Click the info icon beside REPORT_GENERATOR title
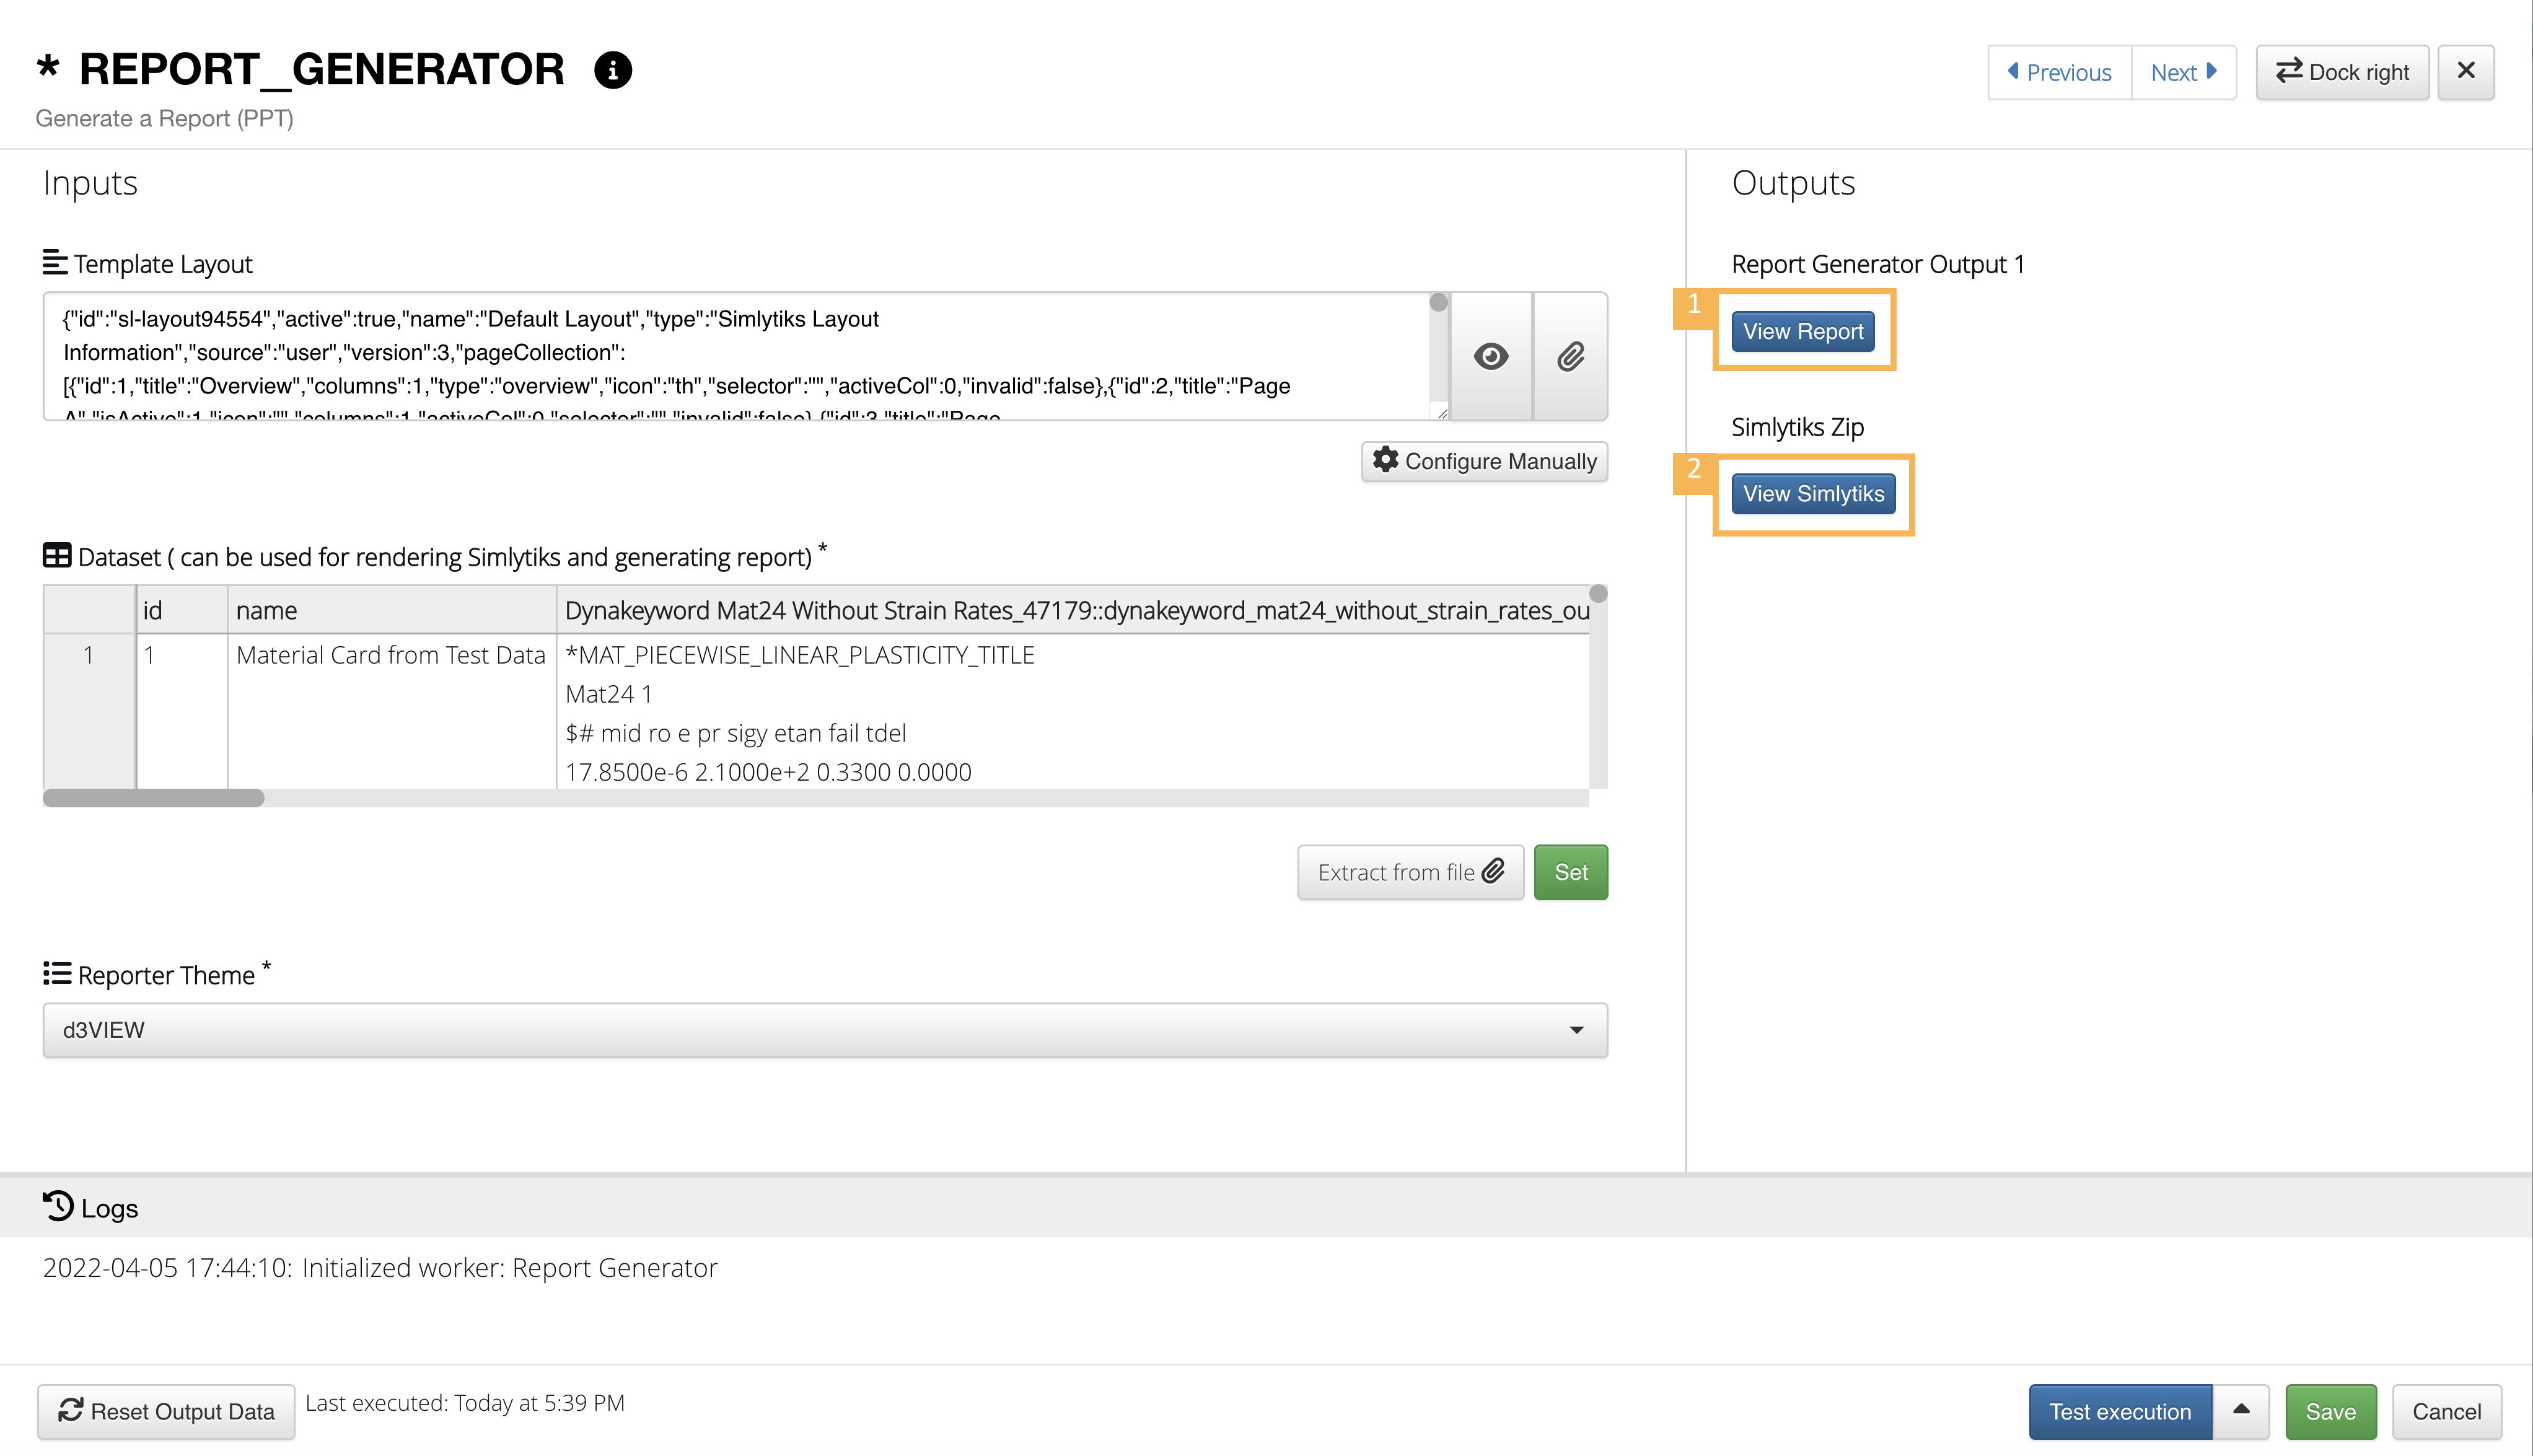The width and height of the screenshot is (2533, 1456). (612, 70)
